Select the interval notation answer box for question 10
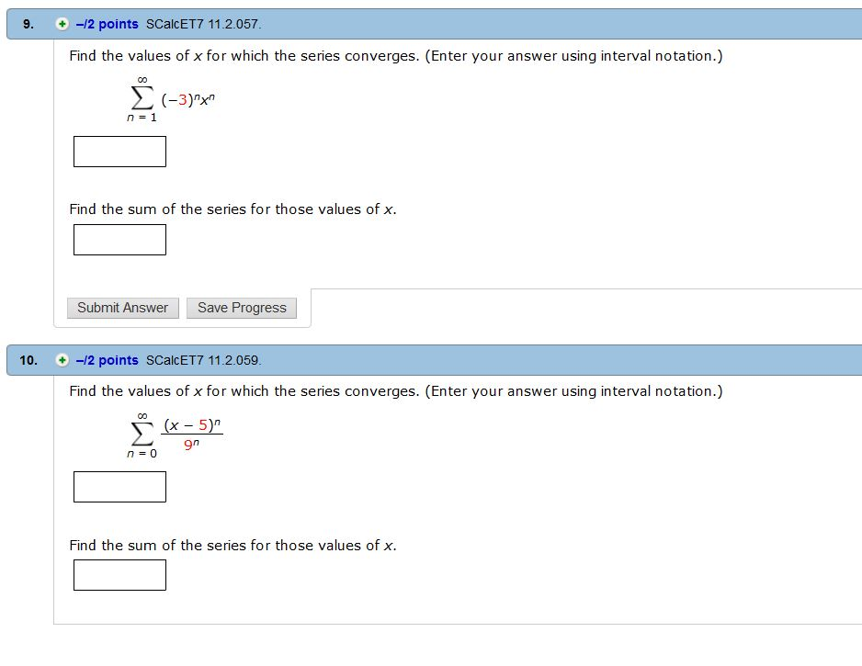 pos(119,486)
